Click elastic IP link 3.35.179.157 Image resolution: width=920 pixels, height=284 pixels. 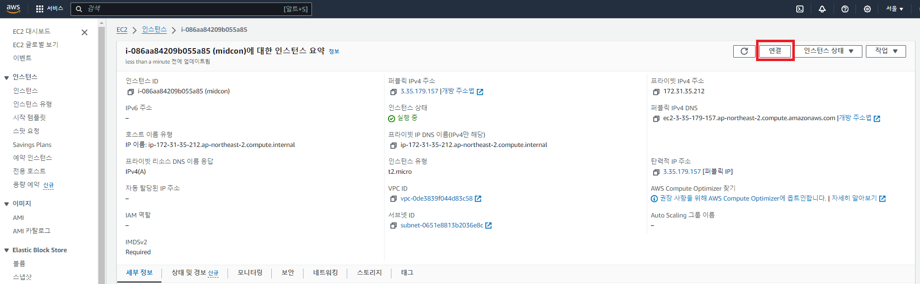(x=682, y=172)
